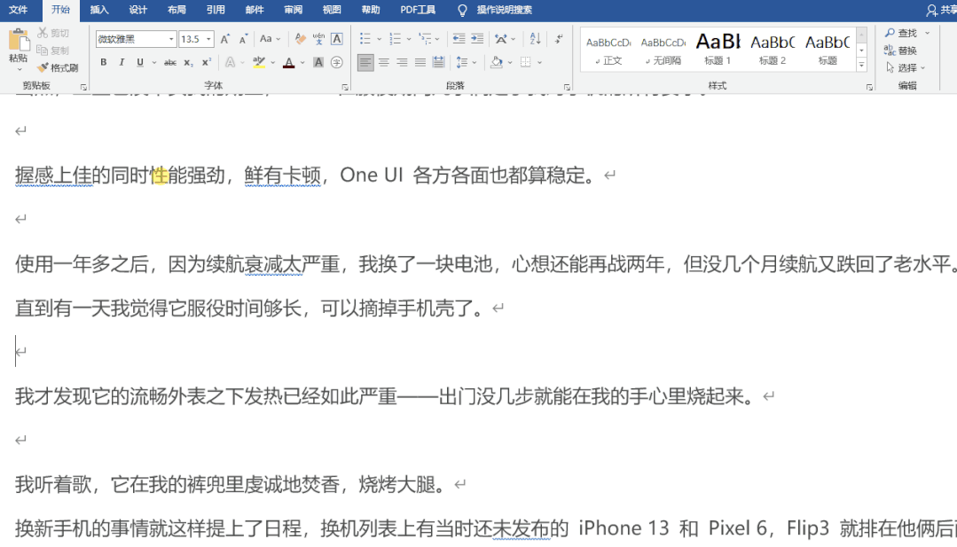Toggle character shading icon

[318, 62]
